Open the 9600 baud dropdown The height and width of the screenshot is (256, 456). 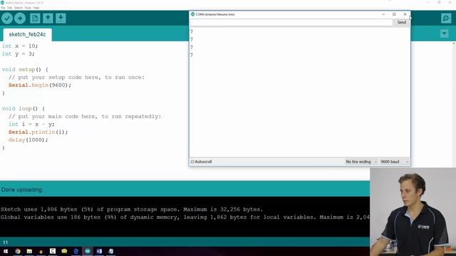tap(394, 161)
